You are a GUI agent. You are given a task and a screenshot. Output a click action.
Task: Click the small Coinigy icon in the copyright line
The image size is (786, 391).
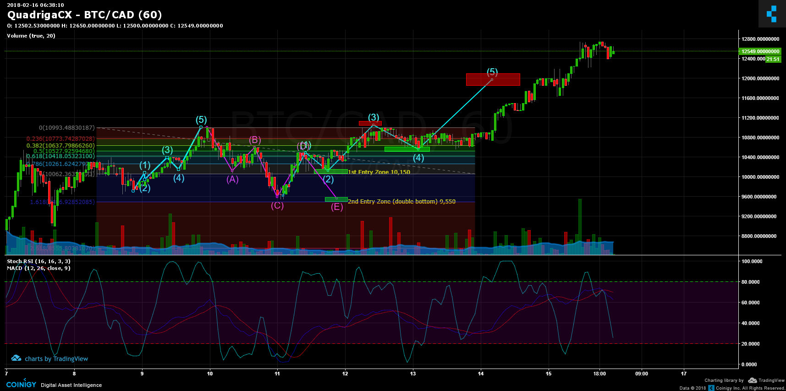(x=711, y=388)
